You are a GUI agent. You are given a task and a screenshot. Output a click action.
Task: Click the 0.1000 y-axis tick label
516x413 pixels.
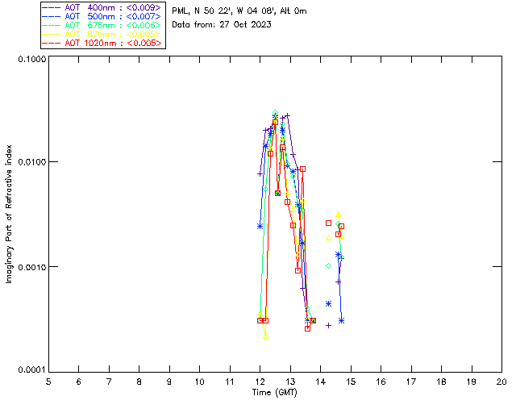(x=30, y=61)
